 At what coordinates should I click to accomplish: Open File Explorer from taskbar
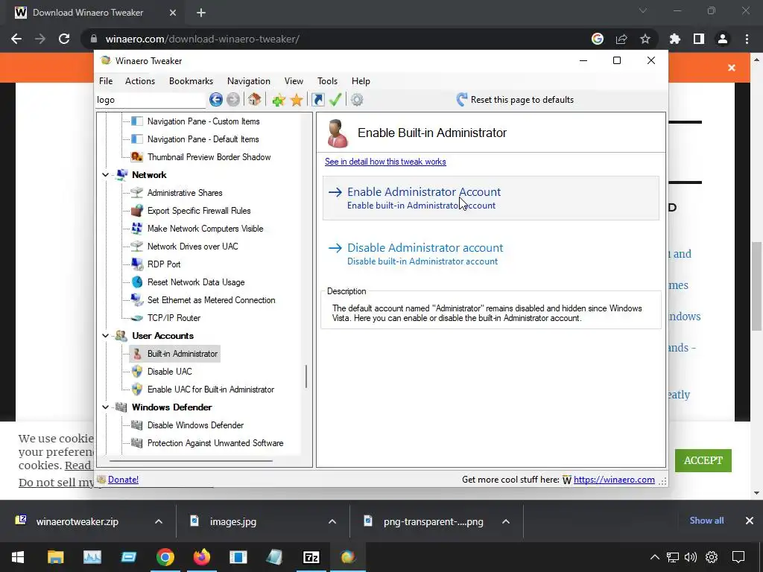click(x=55, y=557)
